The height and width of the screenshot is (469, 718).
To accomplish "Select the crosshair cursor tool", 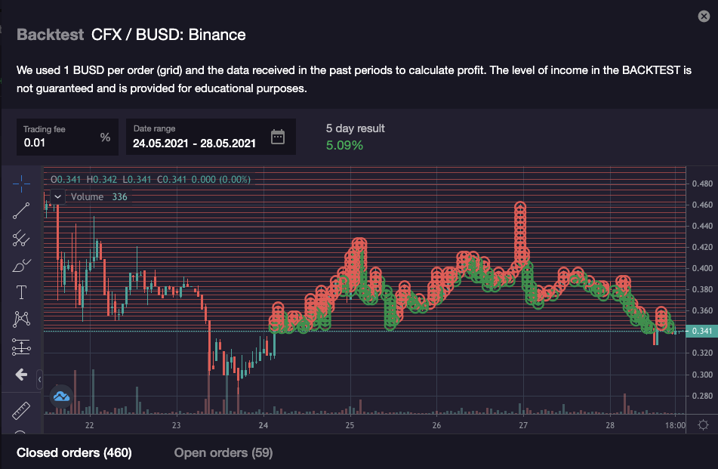I will coord(21,183).
